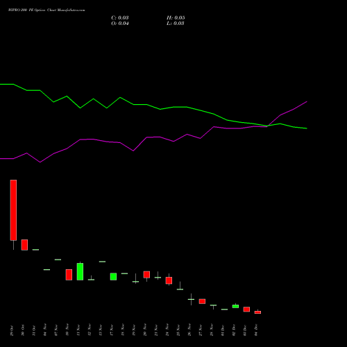Select the red candle for 27 Nov
Screen dimensions: 347x347
click(202, 301)
